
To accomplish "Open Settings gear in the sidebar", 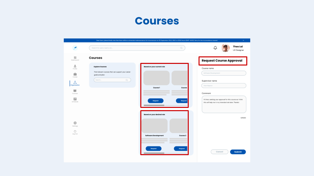I will (x=75, y=123).
